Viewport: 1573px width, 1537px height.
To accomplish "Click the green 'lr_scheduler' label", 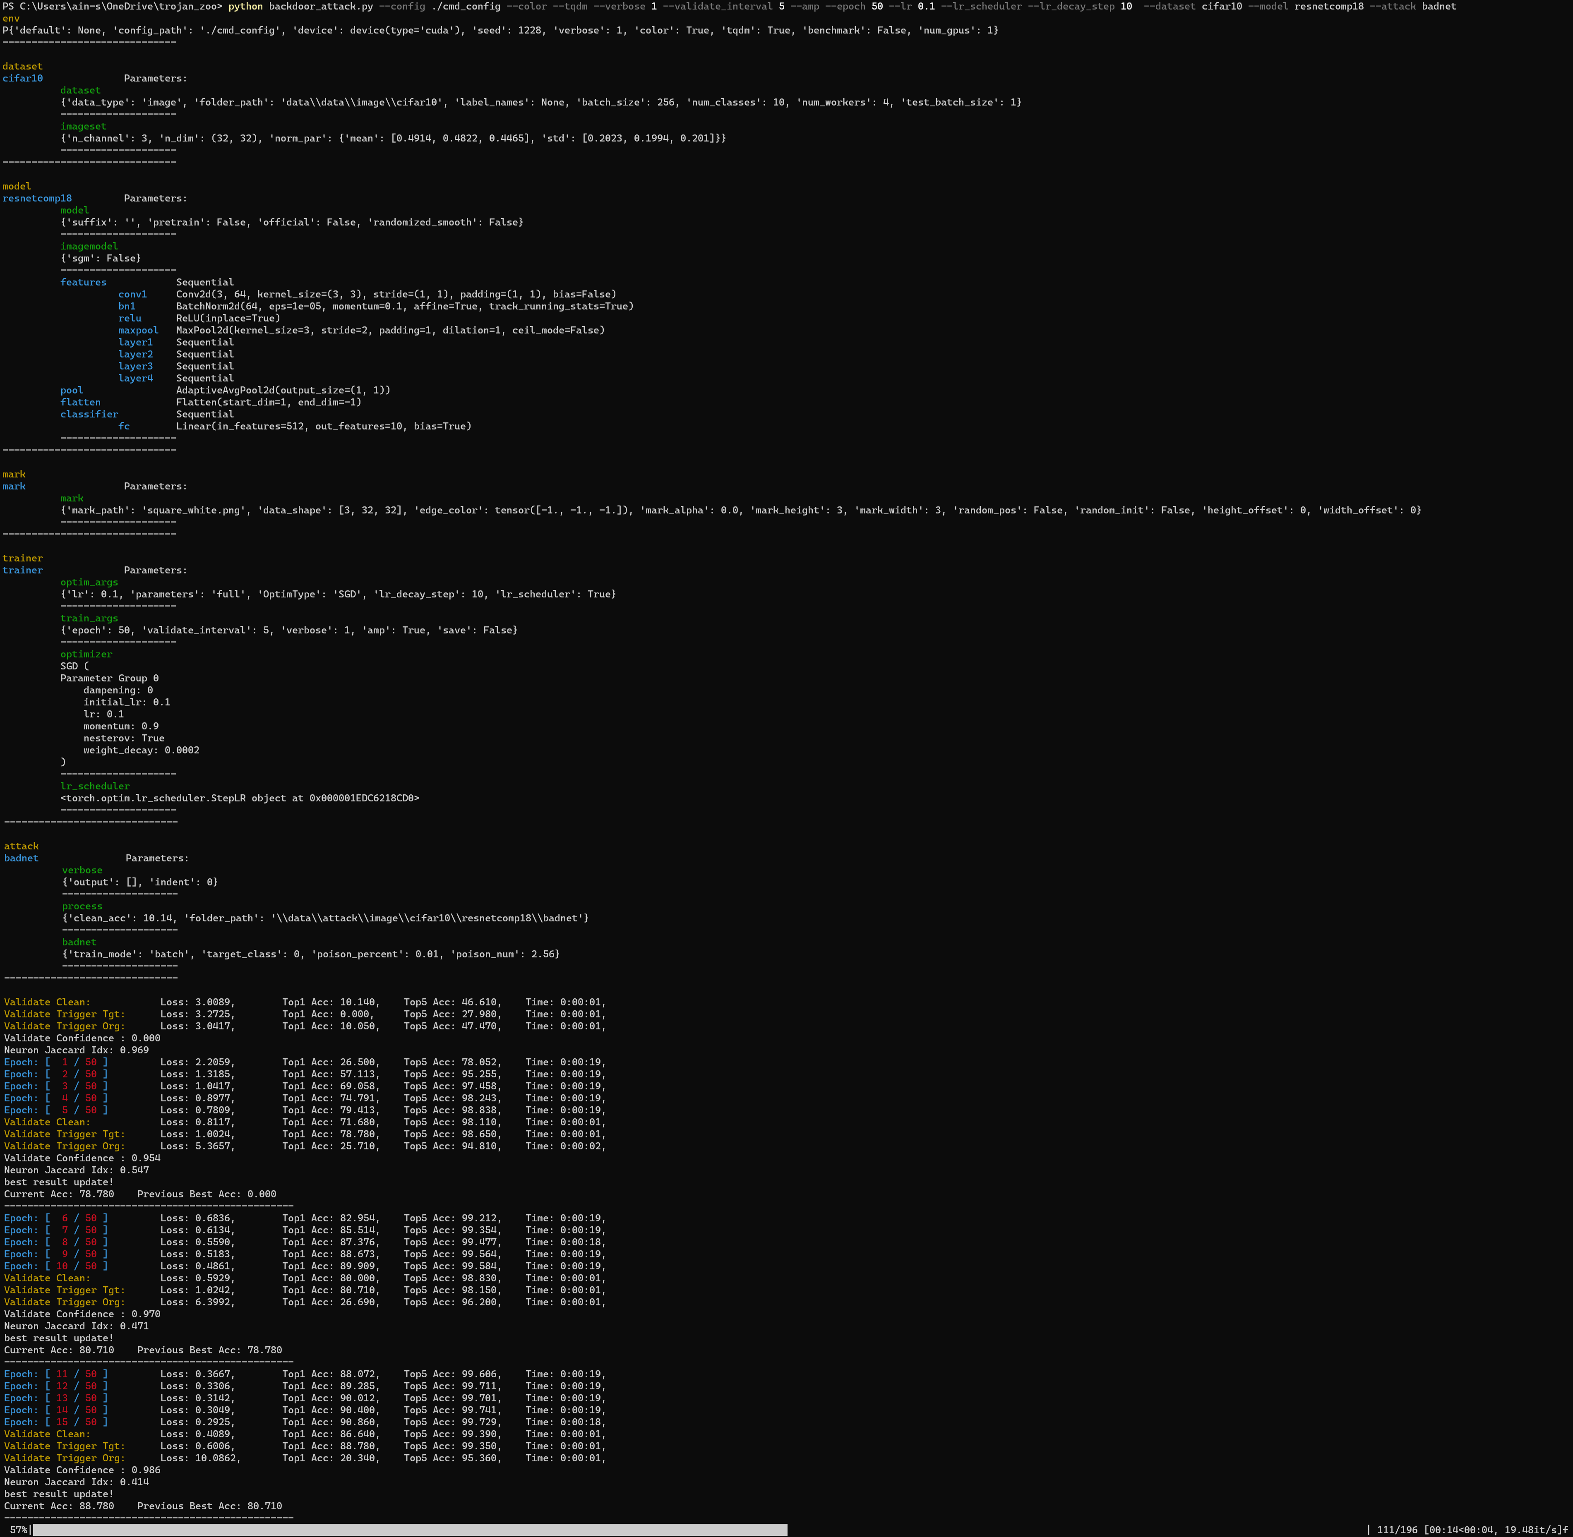I will pyautogui.click(x=95, y=786).
